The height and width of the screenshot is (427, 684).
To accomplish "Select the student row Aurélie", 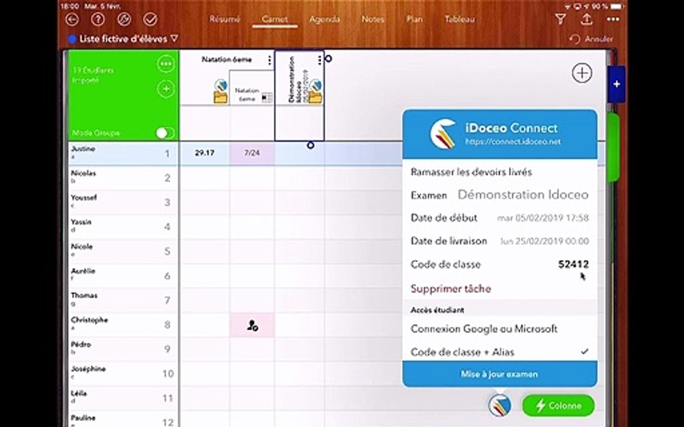I will tap(123, 275).
